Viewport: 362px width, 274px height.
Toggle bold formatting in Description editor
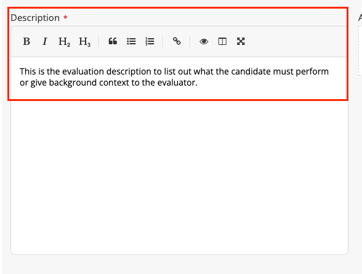coord(26,41)
